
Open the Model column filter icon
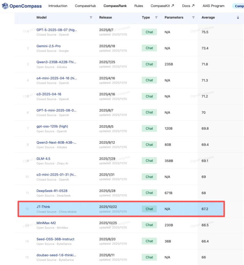coord(91,17)
